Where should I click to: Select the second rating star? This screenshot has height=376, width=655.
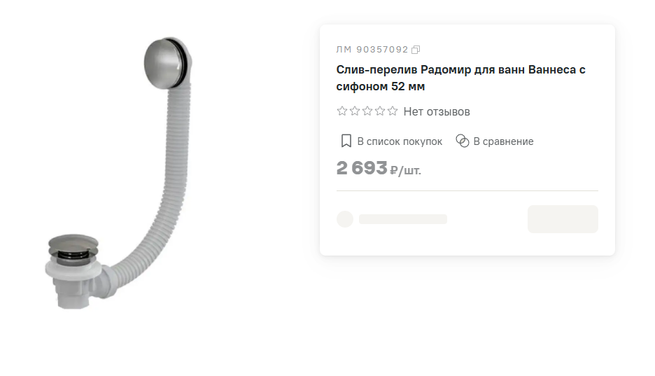[x=355, y=111]
